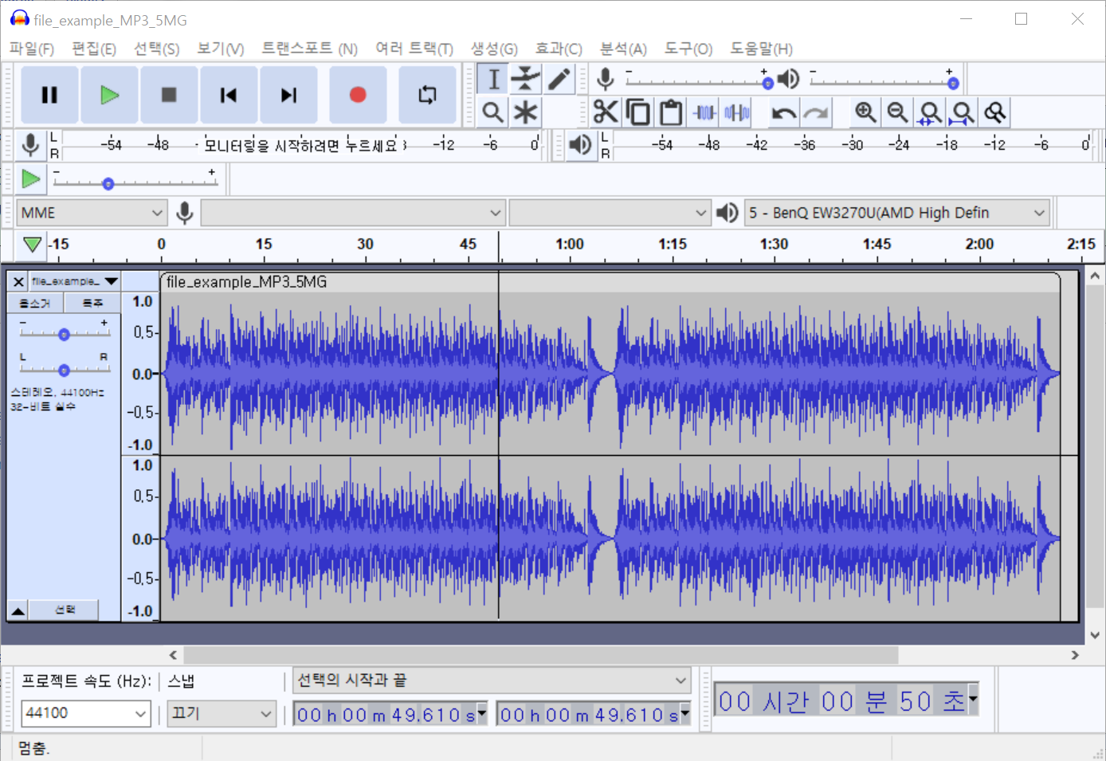Click Fit selection to width icon

click(930, 112)
